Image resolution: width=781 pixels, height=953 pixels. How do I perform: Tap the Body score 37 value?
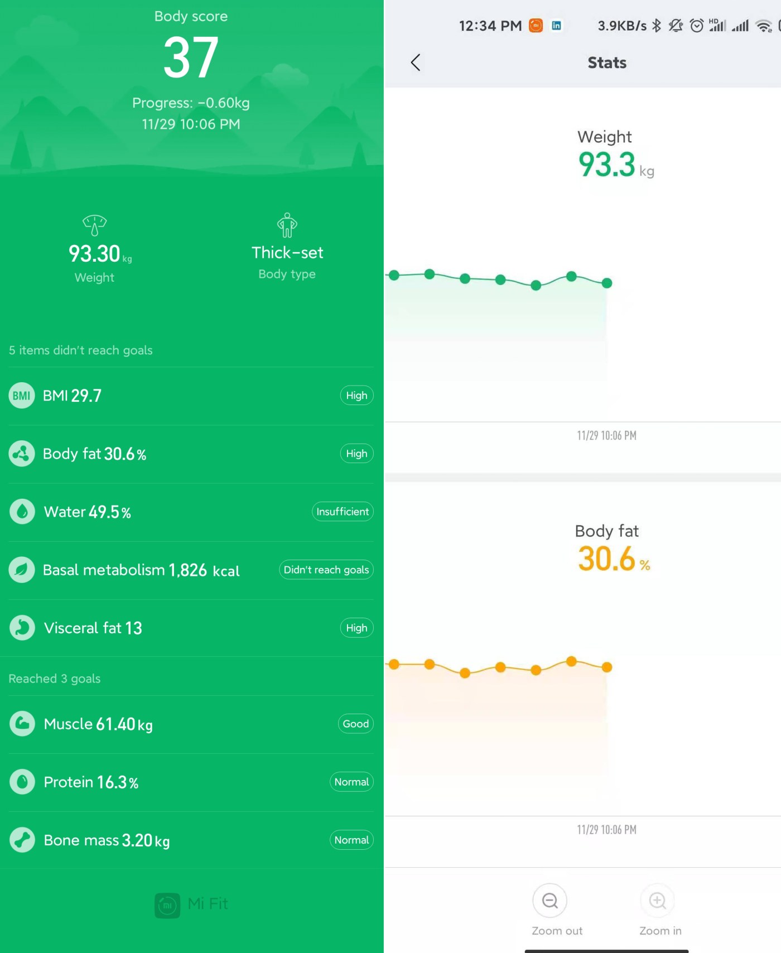coord(191,57)
